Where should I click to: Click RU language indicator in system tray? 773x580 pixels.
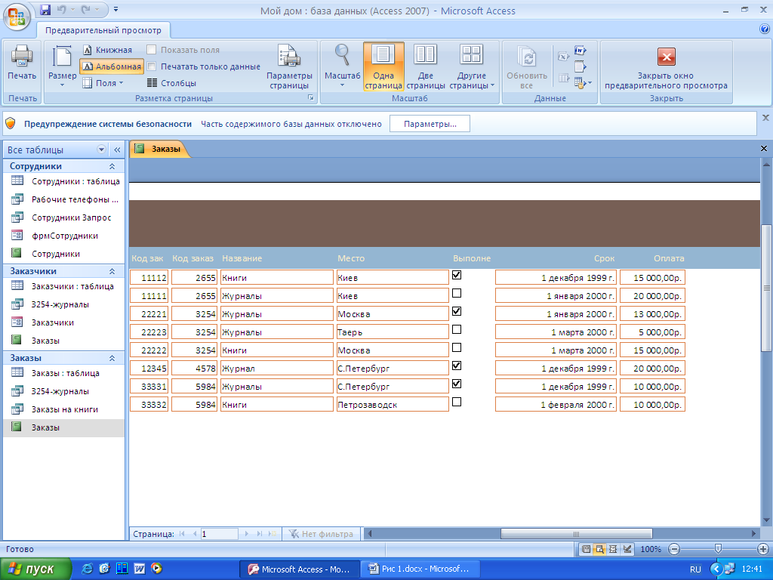(x=695, y=569)
